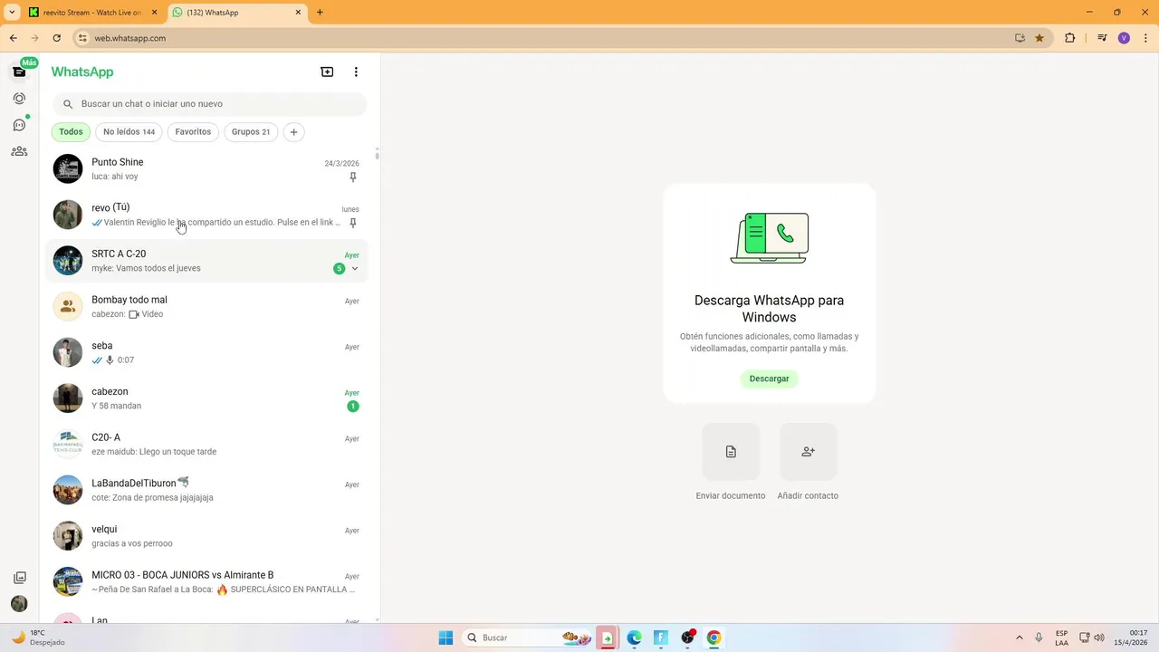Screen dimensions: 1159x652
Task: Select the No leídos 144 filter
Action: pos(129,132)
